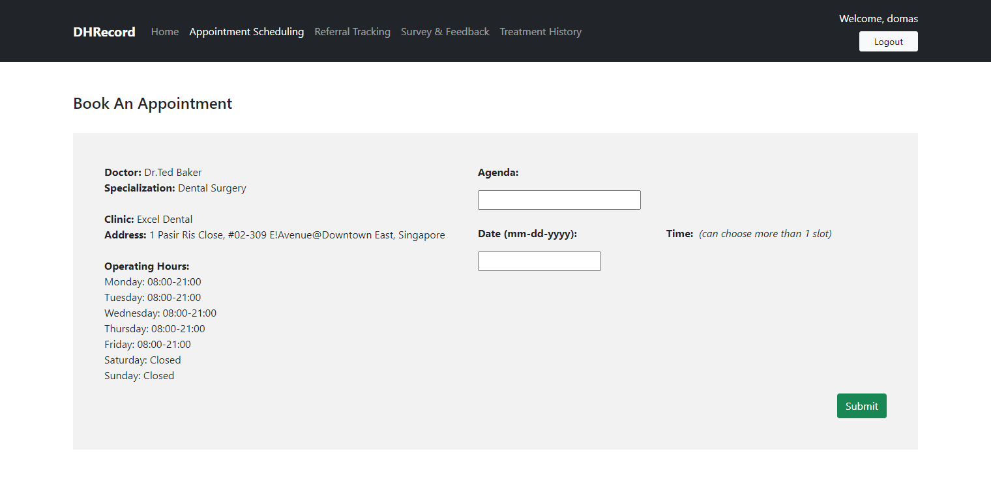Go to the Home page
991x486 pixels.
click(165, 31)
